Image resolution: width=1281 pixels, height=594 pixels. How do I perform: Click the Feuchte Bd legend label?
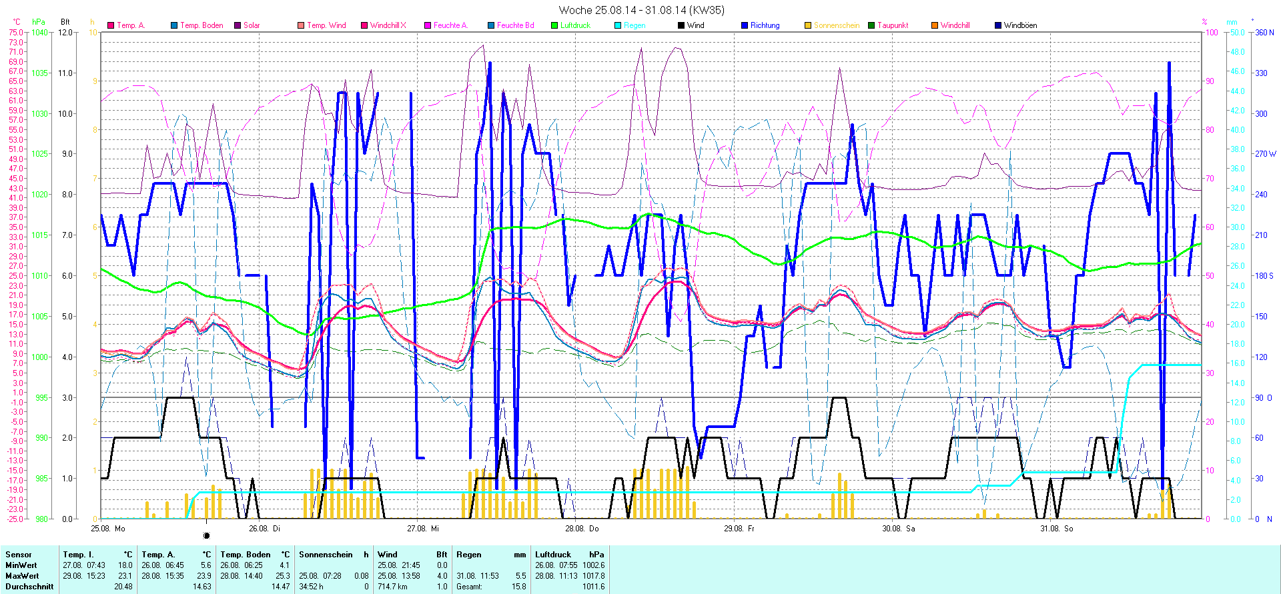(x=515, y=25)
